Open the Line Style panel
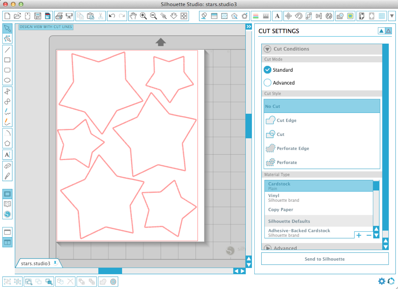Screen dimensions: 398x289 (x=266, y=16)
